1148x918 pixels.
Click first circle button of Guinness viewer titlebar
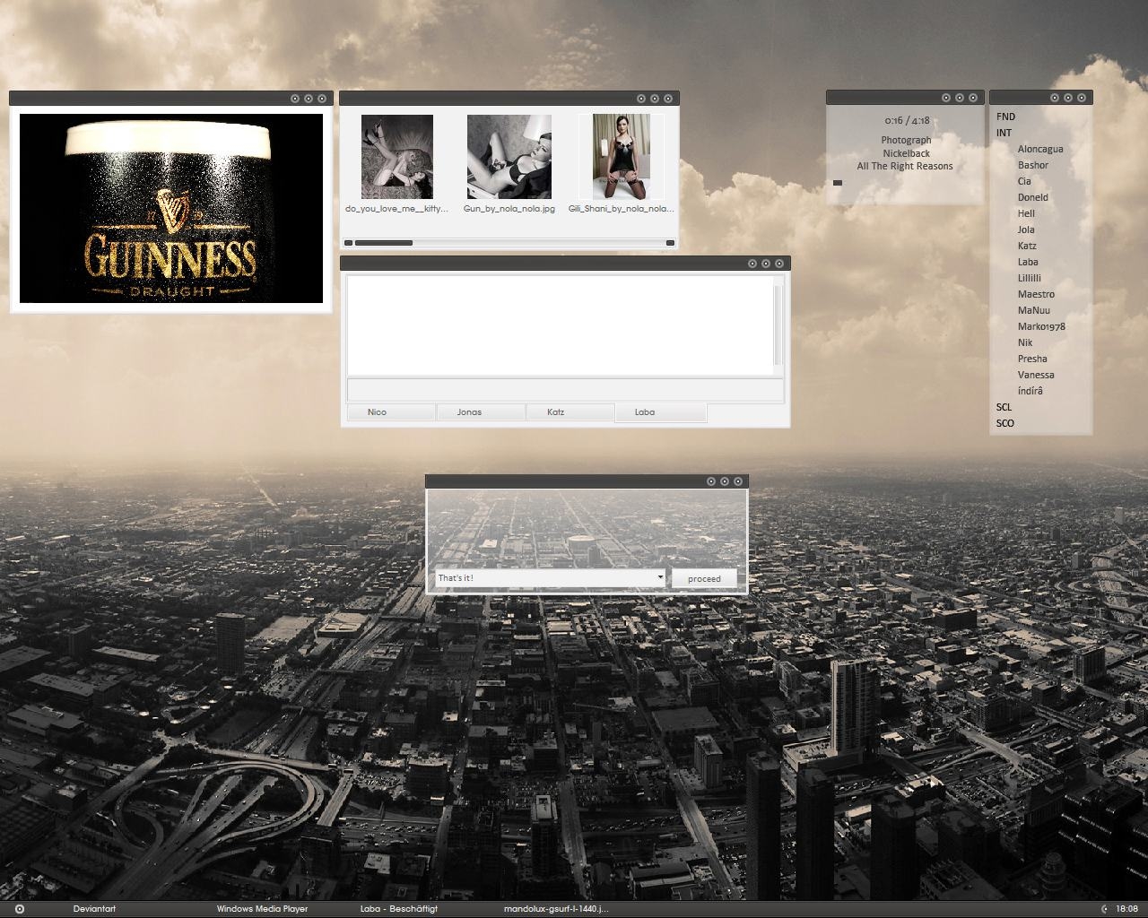(x=295, y=99)
